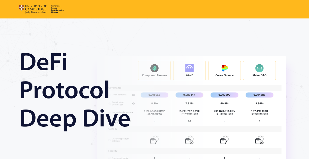Screen dimensions: 309x159
Task: Open the Compound Finance protocol card
Action: click(x=154, y=71)
